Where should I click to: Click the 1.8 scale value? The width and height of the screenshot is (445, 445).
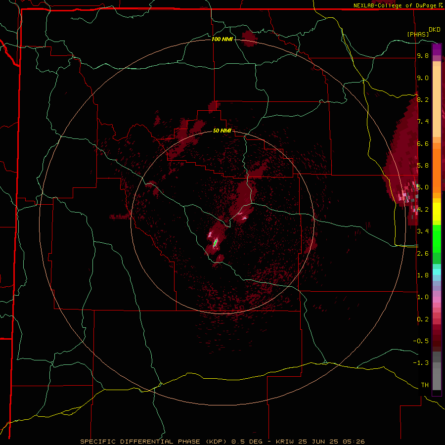pos(423,275)
